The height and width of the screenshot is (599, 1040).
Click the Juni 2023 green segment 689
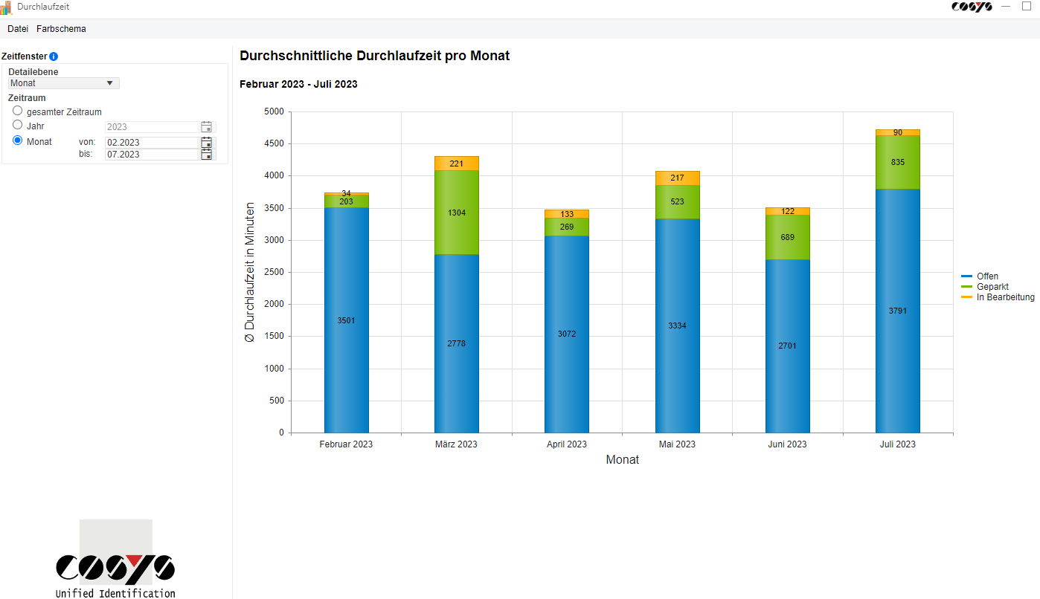tap(788, 237)
